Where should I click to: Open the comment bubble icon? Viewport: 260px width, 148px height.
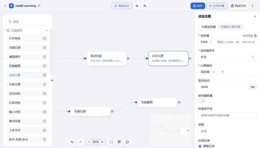tap(127, 142)
